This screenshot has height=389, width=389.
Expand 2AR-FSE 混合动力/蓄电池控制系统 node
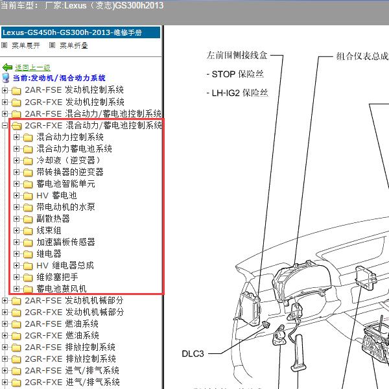5,113
